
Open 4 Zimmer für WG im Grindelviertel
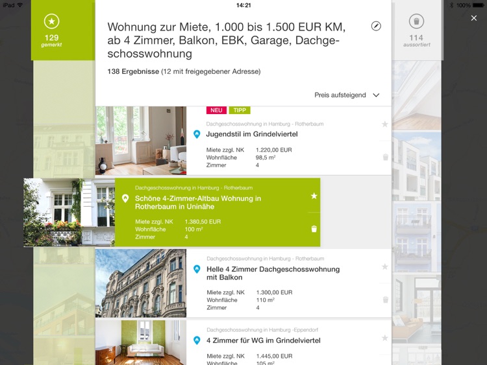(x=264, y=340)
